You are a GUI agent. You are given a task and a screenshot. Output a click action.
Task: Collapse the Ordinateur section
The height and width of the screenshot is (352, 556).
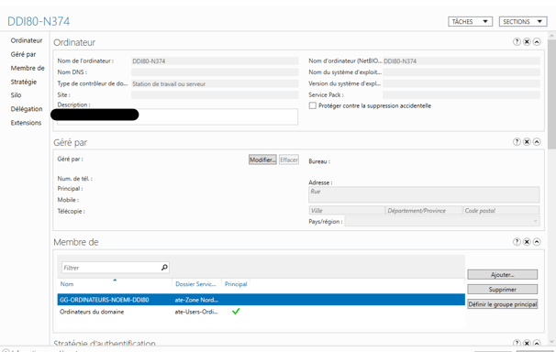pyautogui.click(x=537, y=42)
